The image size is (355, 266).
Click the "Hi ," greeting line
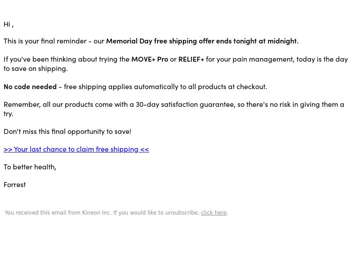[x=8, y=24]
